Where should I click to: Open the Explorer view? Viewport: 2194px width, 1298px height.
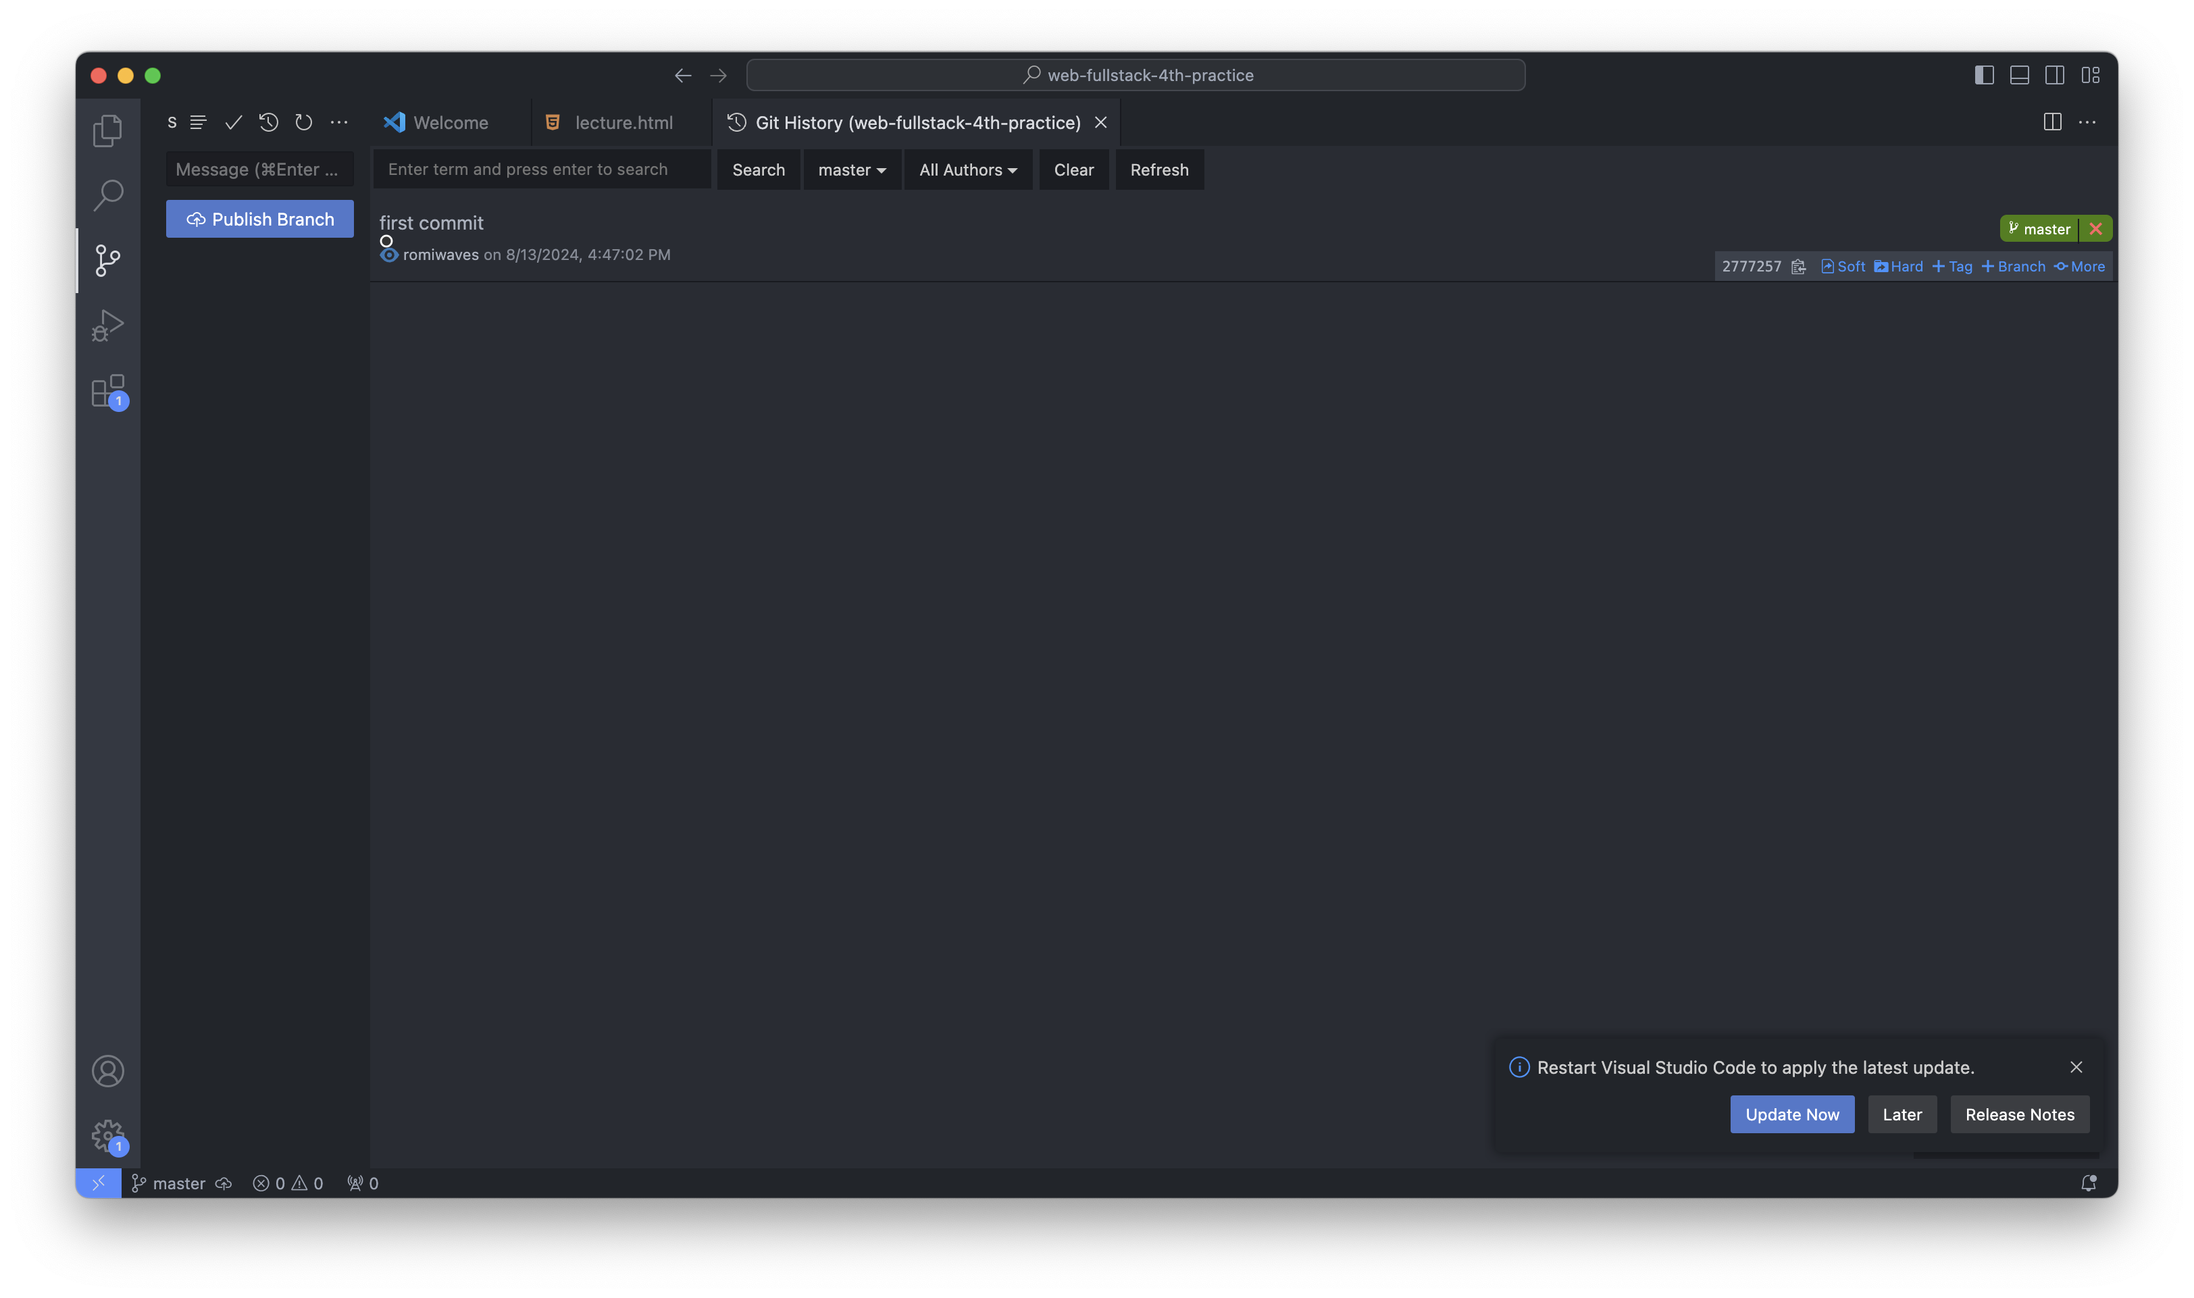(x=107, y=130)
